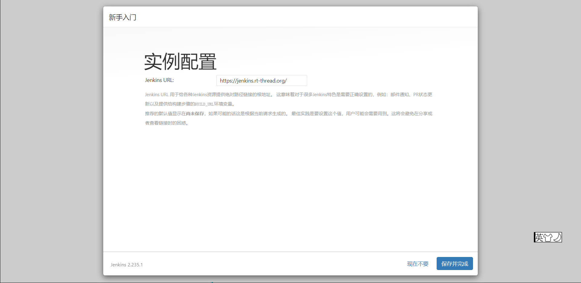
Task: Click the 现在不要 link
Action: (x=418, y=264)
